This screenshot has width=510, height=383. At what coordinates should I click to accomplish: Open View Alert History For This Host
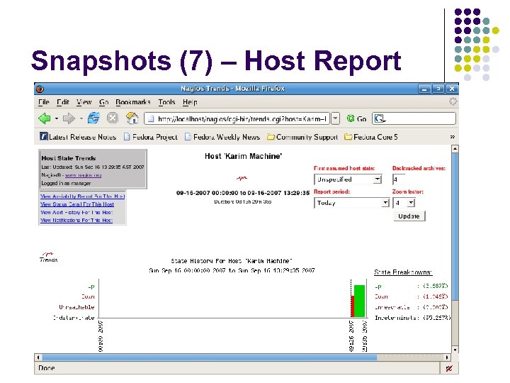pyautogui.click(x=76, y=212)
